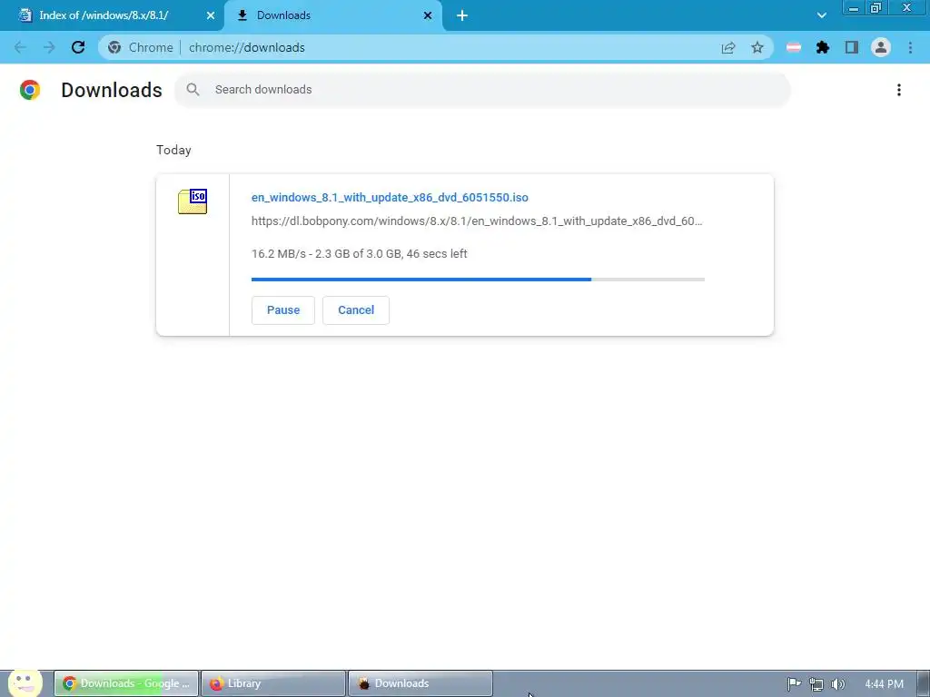Viewport: 930px width, 697px height.
Task: Bookmark this tab with the star icon
Action: (757, 47)
